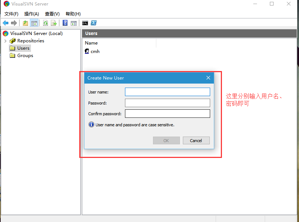
Task: Select the Users tree item
Action: (23, 48)
